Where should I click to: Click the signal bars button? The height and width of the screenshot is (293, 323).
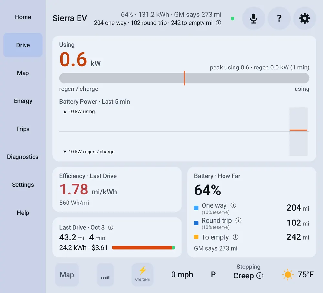pyautogui.click(x=105, y=275)
